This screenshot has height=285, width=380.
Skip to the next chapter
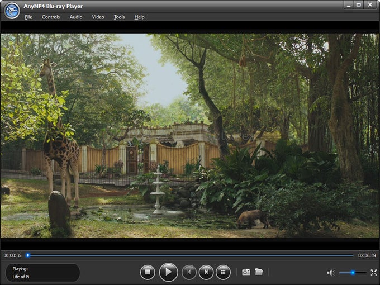[x=206, y=272]
